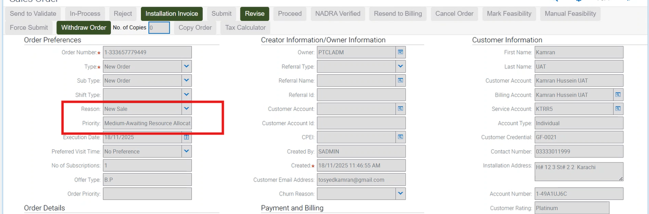The image size is (649, 214).
Task: Click the No. of Copies input field
Action: point(159,28)
